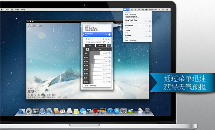Switch to the 每小时 hourly tab
215x130 pixels.
[x=101, y=46]
